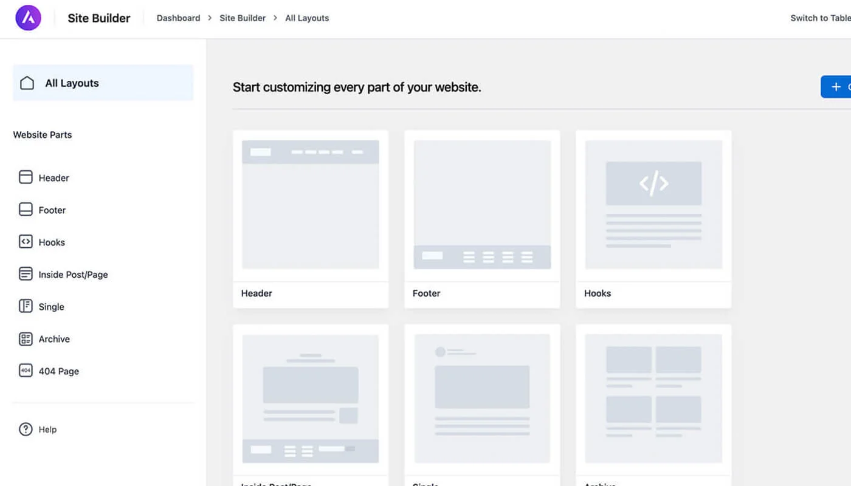
Task: Click the Archive grid sidebar icon
Action: click(26, 338)
